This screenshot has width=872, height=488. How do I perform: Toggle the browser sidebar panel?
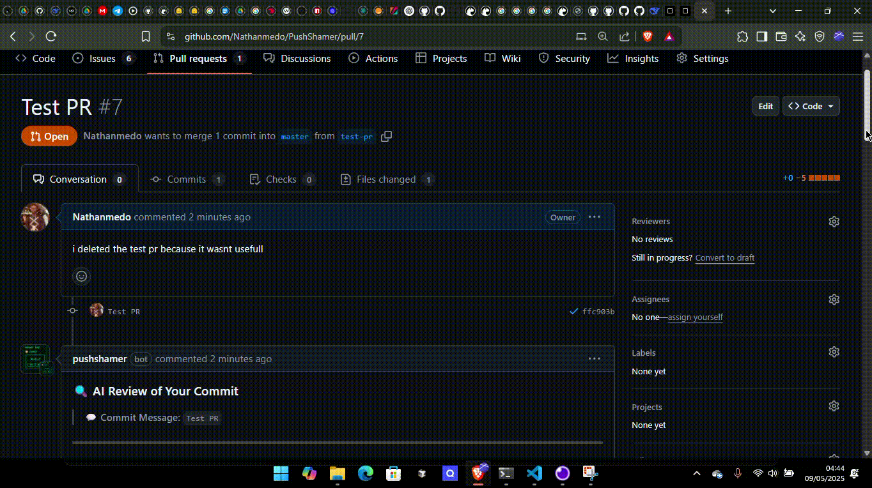pyautogui.click(x=761, y=36)
